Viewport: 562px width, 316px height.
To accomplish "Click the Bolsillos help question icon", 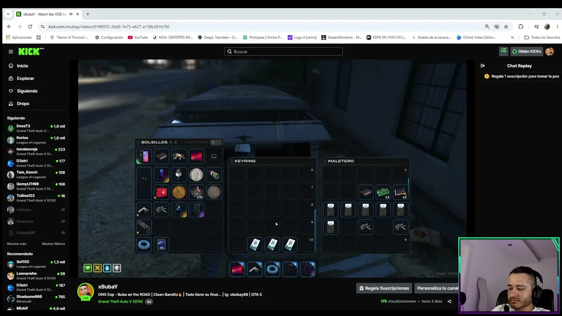I will tap(171, 142).
